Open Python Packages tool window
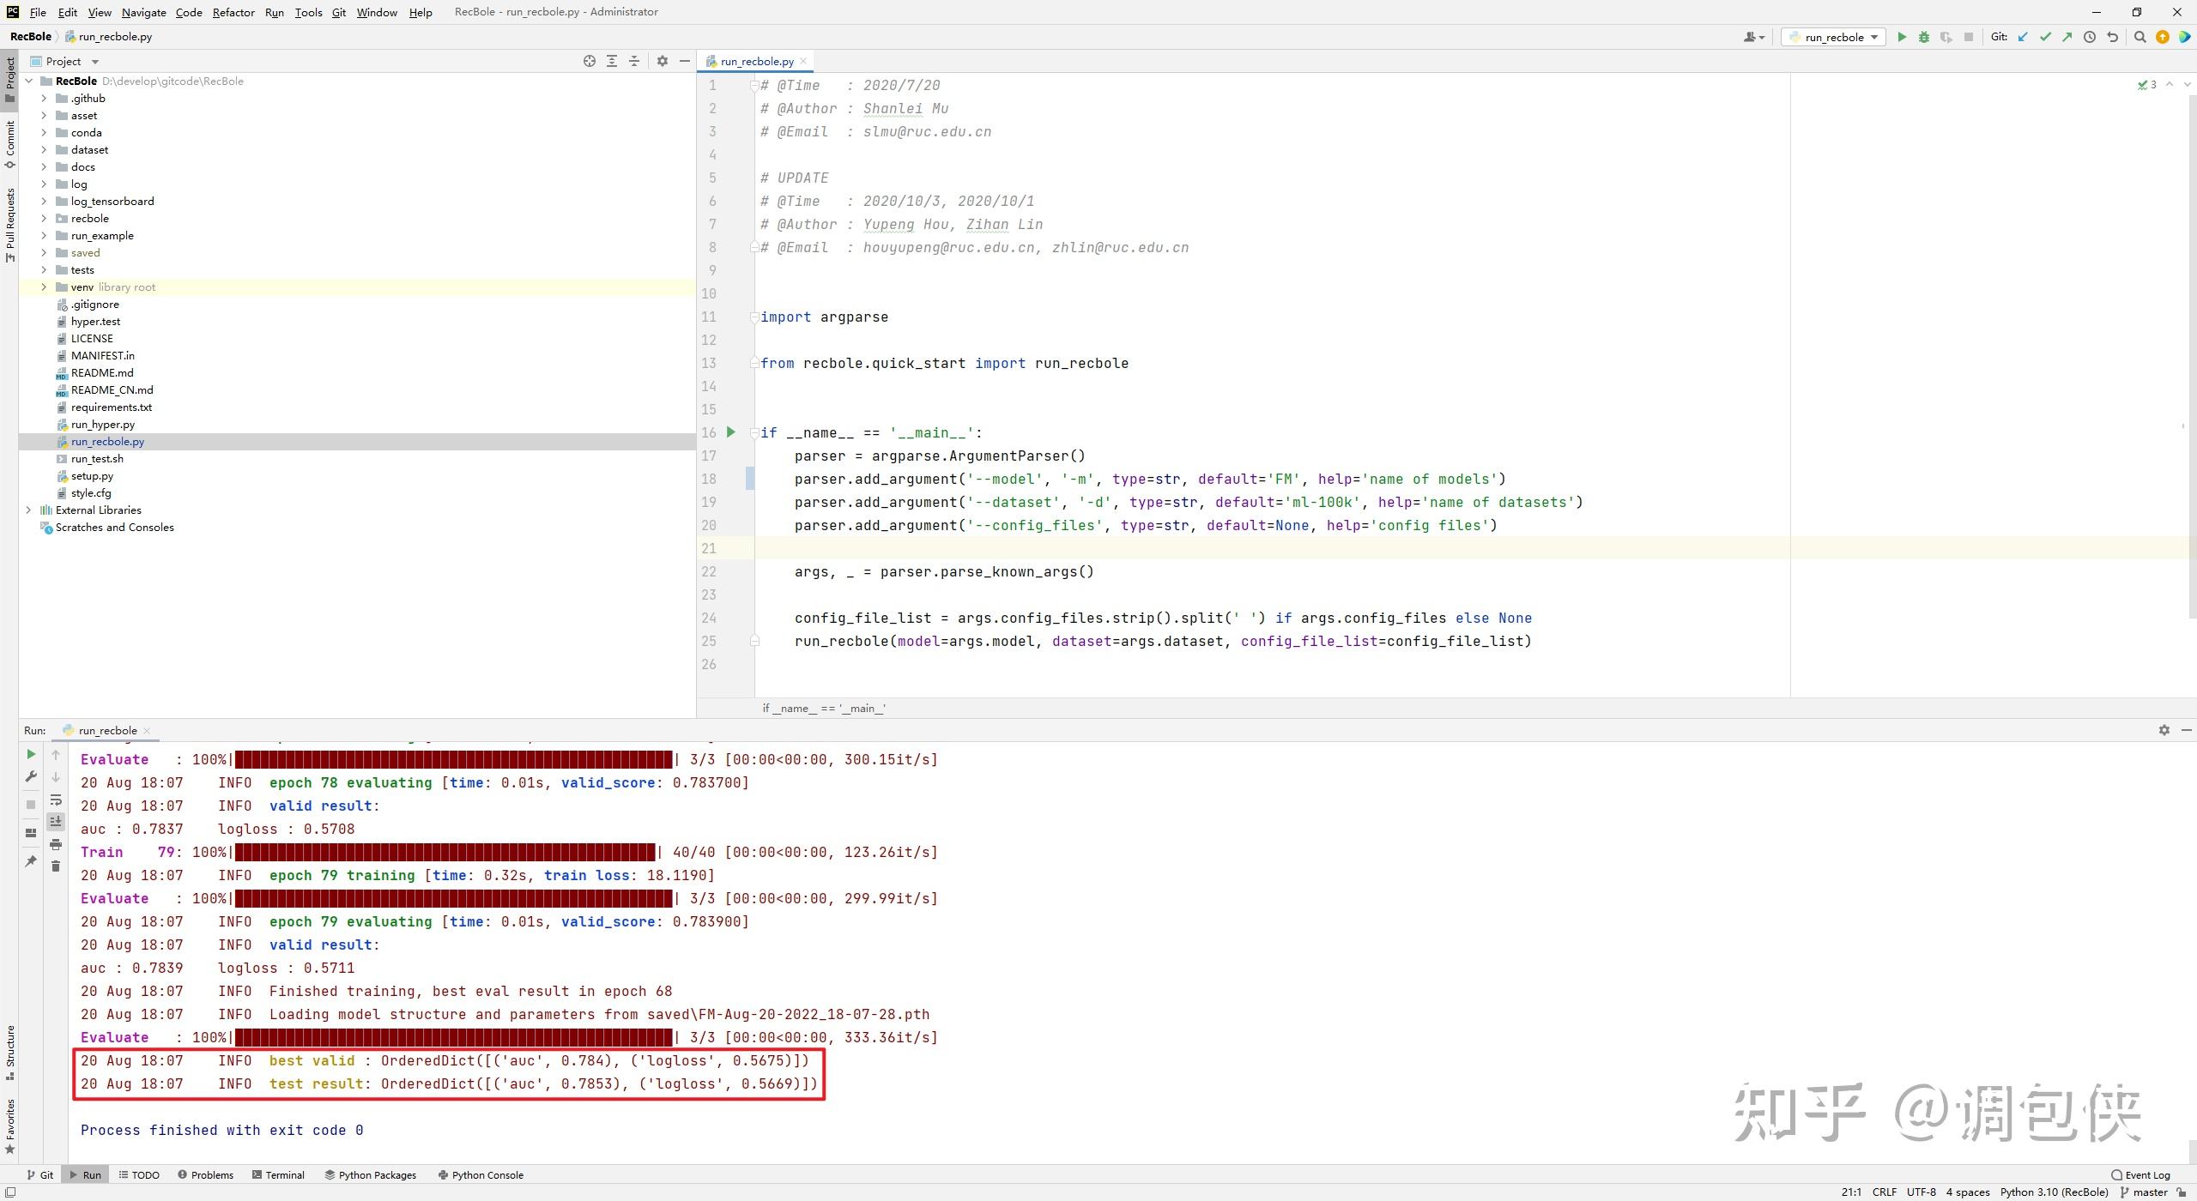Screen dimensions: 2197x1201 point(371,1175)
